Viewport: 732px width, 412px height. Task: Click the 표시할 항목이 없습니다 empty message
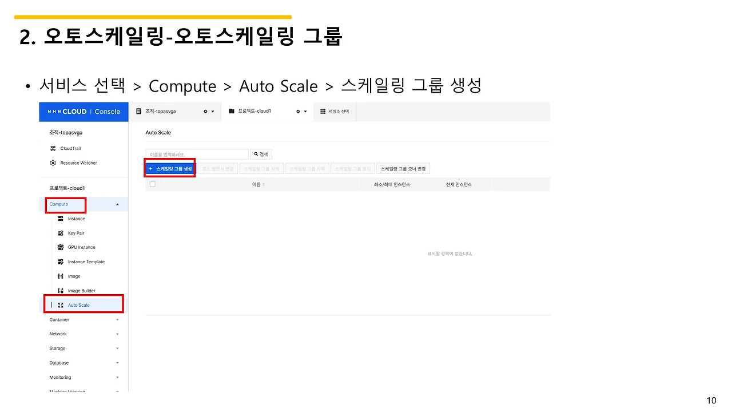(450, 253)
